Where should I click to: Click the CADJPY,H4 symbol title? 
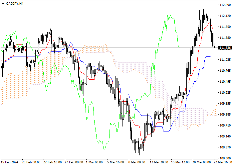click(x=15, y=4)
